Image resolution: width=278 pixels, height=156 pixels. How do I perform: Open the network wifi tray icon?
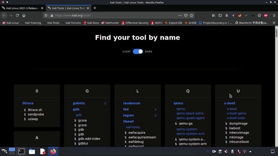tap(245, 152)
